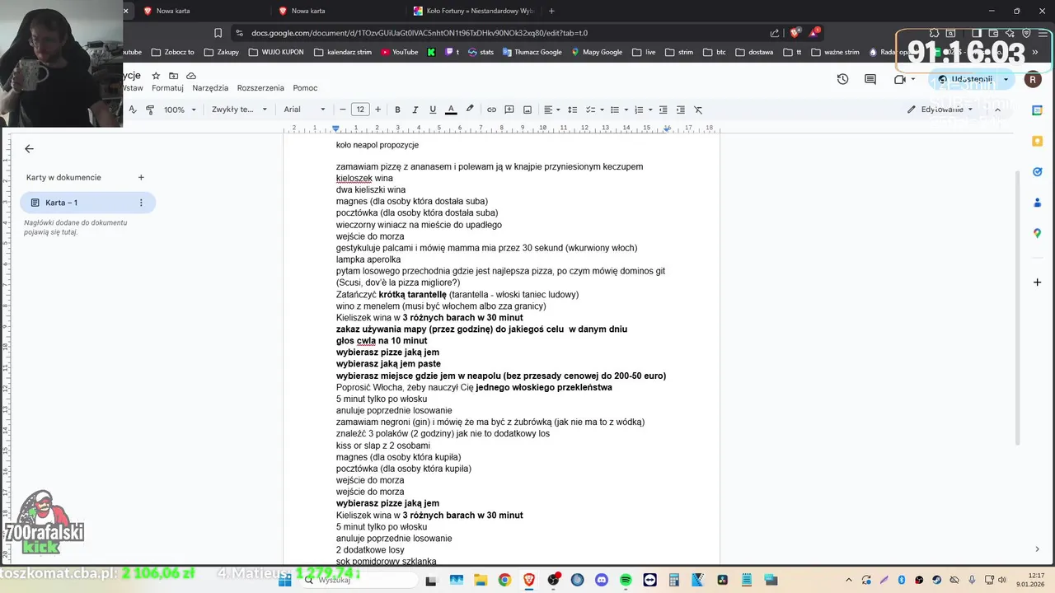Select the paint format tool
The width and height of the screenshot is (1055, 593).
(150, 110)
